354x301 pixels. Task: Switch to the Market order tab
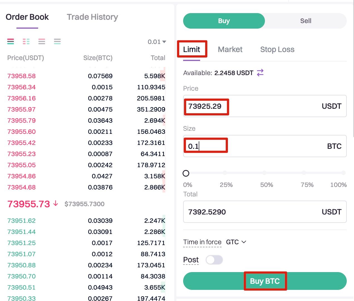pos(230,50)
